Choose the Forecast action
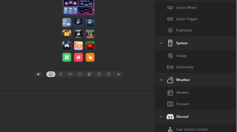Viewport: 237px width, 132px height. click(182, 104)
